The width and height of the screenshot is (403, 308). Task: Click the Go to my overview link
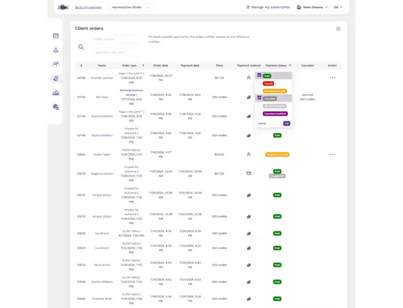click(x=88, y=7)
